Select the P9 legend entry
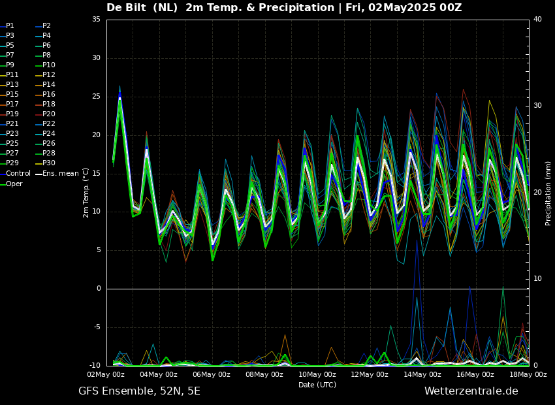Viewport: 555px width, 405px height. (10, 65)
